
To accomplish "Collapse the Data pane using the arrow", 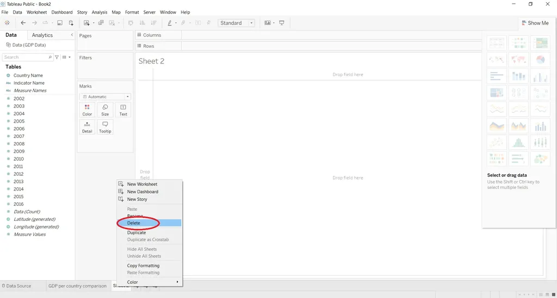I will click(x=72, y=35).
